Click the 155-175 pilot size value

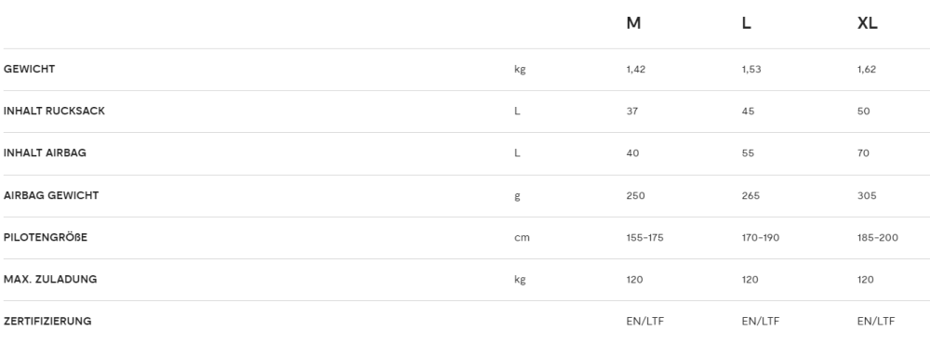click(x=644, y=238)
